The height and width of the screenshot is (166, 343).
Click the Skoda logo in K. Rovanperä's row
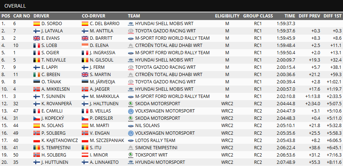[131, 104]
